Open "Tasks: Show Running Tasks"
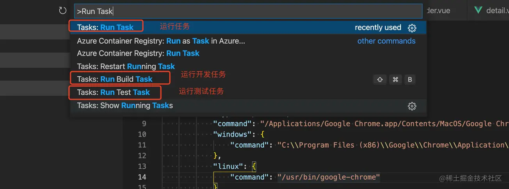The image size is (509, 189). [x=125, y=106]
